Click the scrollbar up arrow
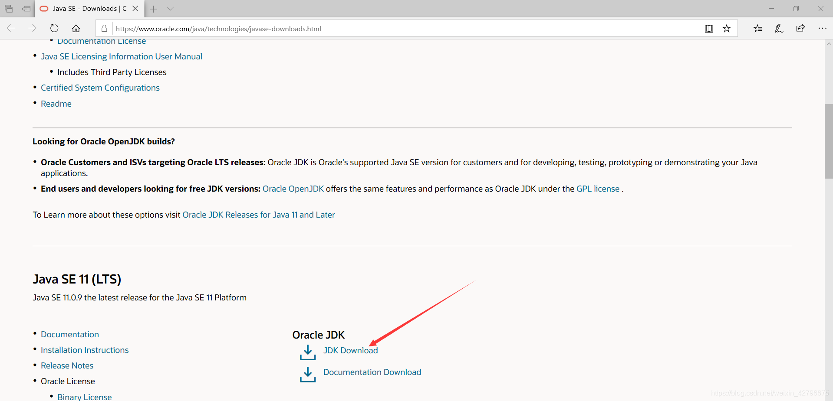The width and height of the screenshot is (833, 401). click(829, 44)
